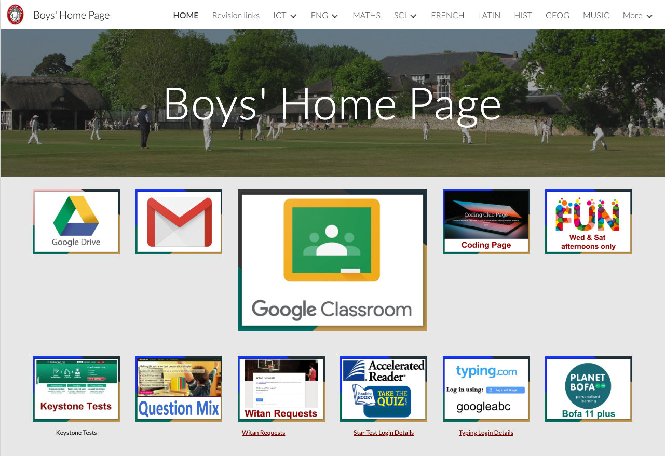Click the Keystone Tests caption text
This screenshot has height=456, width=665.
coord(76,432)
